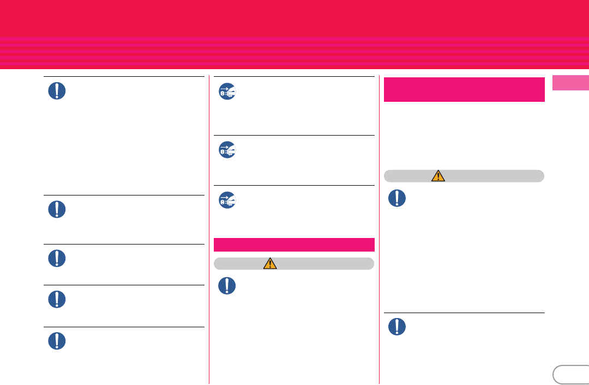Click the topmost unplug-from-outlet icon
589x385 pixels.
(x=227, y=91)
